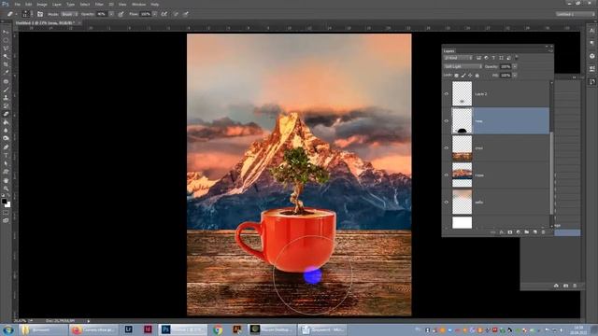Select the Brush tool in the toolbox
The height and width of the screenshot is (336, 598).
[x=6, y=90]
